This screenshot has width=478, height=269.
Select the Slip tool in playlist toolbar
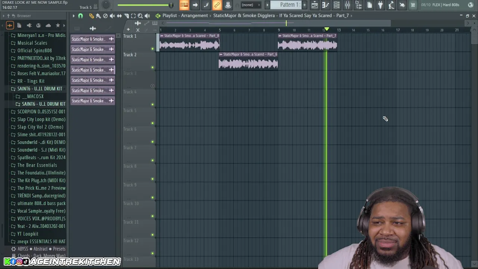coord(119,16)
